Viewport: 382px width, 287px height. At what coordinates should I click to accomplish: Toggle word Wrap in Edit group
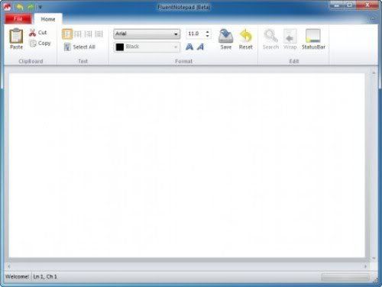[x=290, y=39]
